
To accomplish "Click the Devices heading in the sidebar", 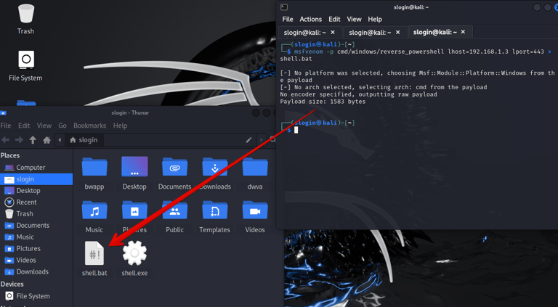I will tap(12, 285).
